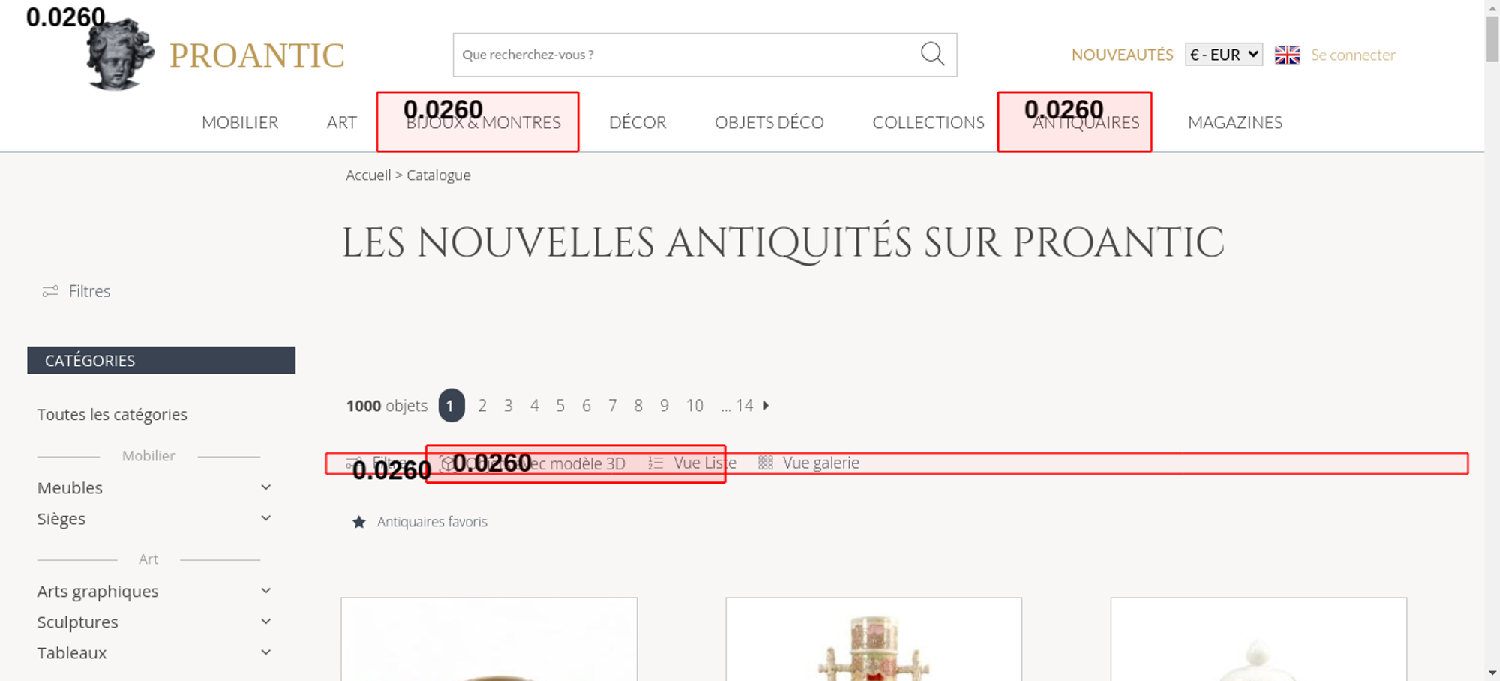Go to page 5 of results
The height and width of the screenshot is (681, 1500).
[x=560, y=406]
